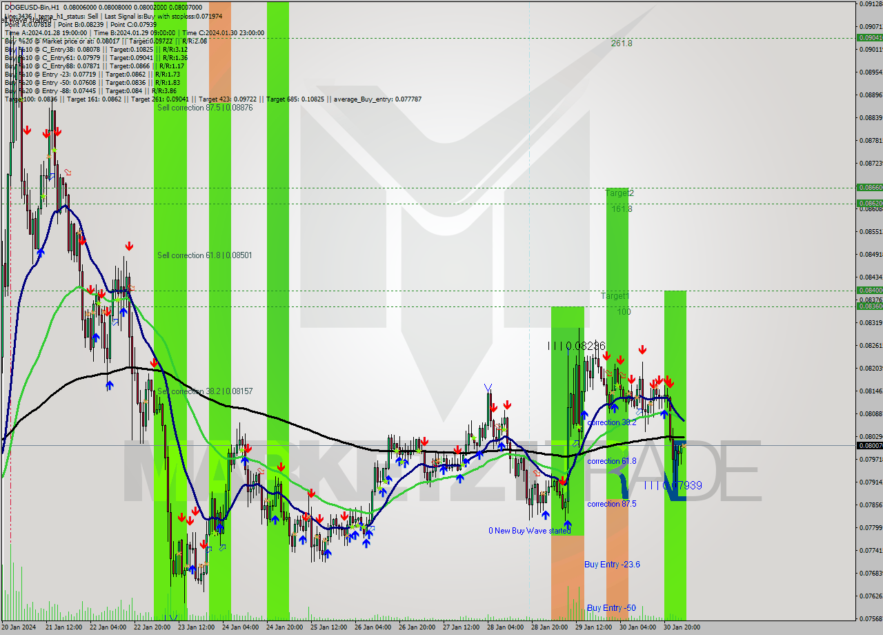Click the '24 Jan 20:00' time label
883x635 pixels.
pos(284,627)
